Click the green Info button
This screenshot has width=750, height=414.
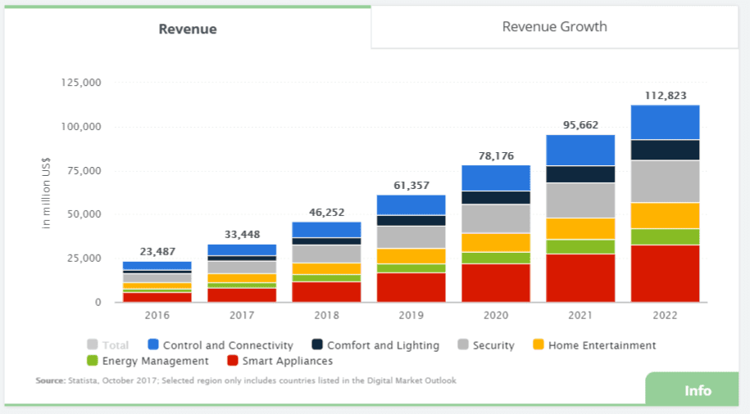(692, 389)
